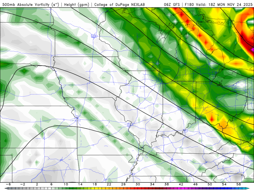Click the '14' colorbar scale label
The width and height of the screenshot is (254, 190).
pos(80,184)
